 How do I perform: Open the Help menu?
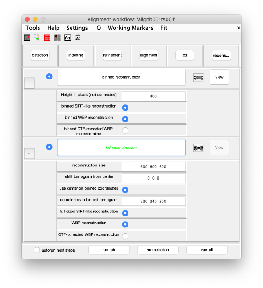click(x=53, y=28)
